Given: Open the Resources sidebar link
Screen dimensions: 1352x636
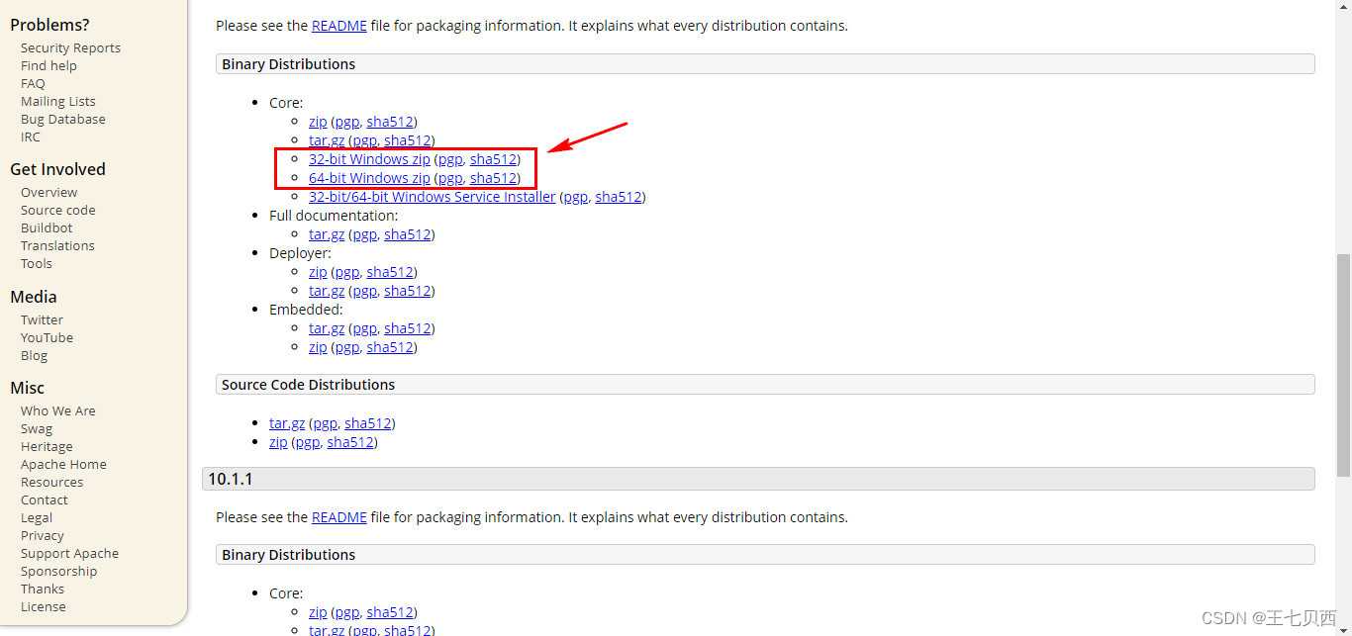Looking at the screenshot, I should [51, 482].
